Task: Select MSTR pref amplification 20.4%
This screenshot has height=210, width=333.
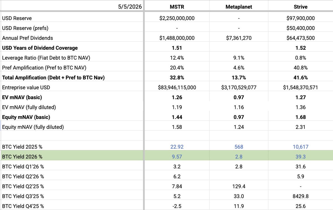Action: click(x=177, y=67)
